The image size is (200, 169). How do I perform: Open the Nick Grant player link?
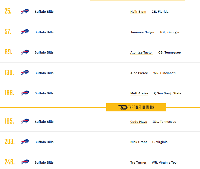point(138,142)
